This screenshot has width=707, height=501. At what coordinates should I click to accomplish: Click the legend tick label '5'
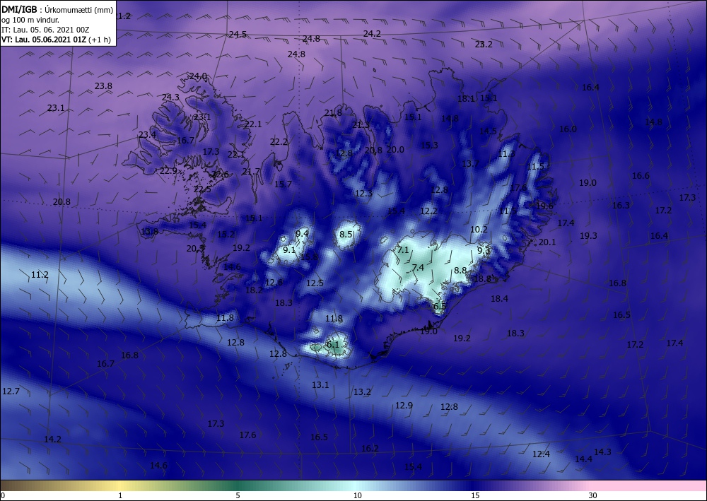238,495
